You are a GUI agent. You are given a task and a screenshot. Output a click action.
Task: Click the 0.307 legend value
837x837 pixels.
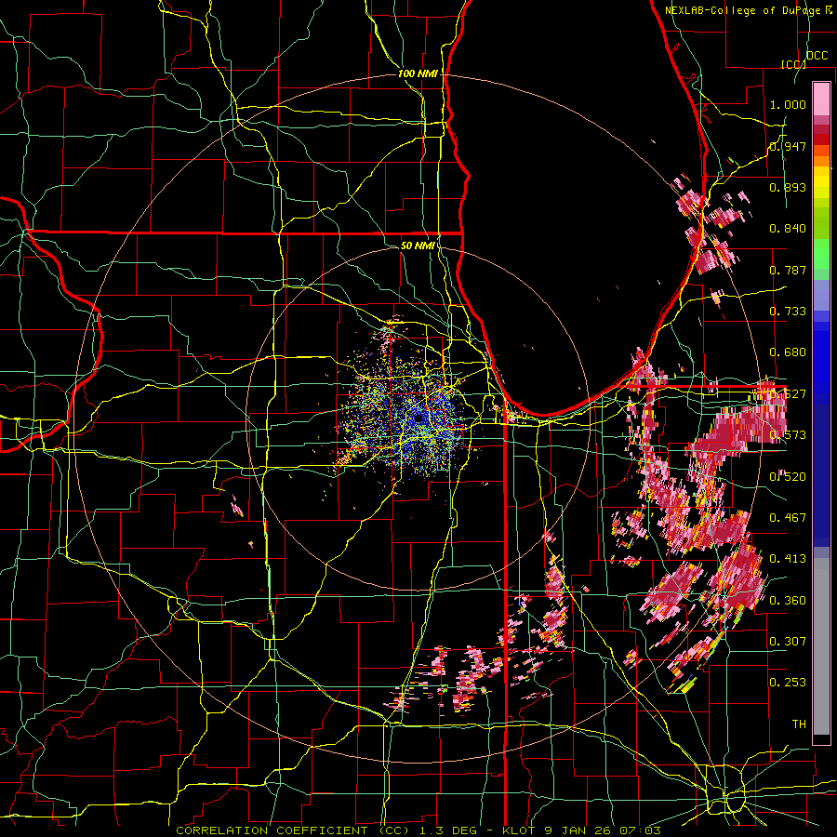[x=788, y=641]
